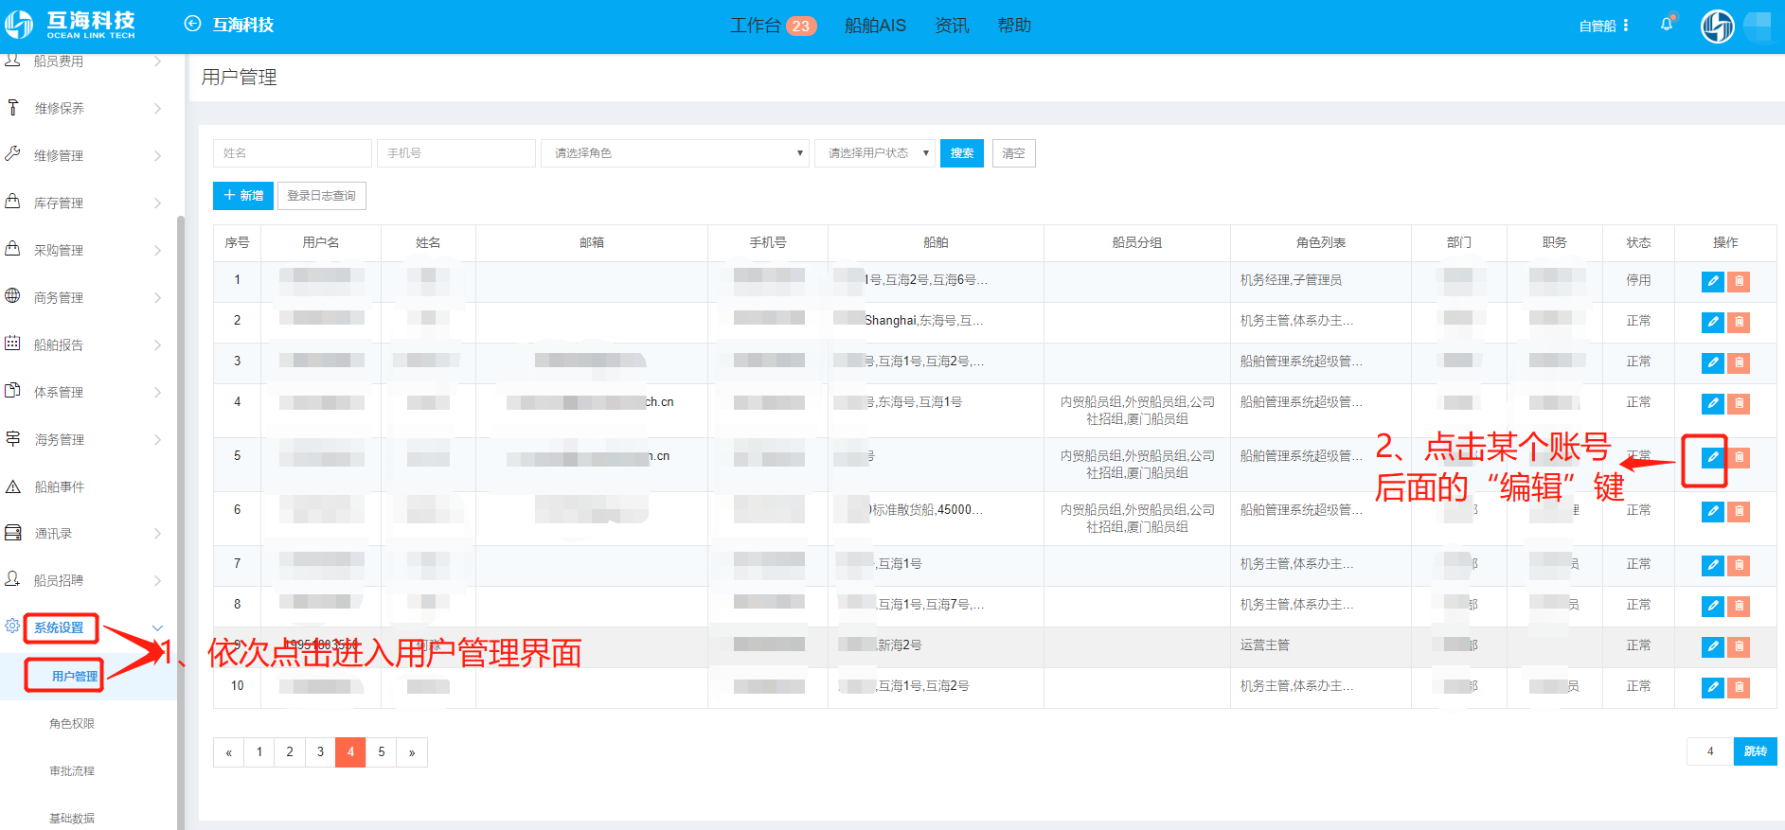Screen dimensions: 1785x830
Task: Delete the user in row 4
Action: [1739, 403]
